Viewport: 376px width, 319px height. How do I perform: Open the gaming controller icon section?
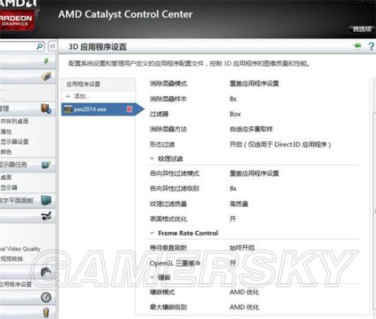click(x=46, y=272)
